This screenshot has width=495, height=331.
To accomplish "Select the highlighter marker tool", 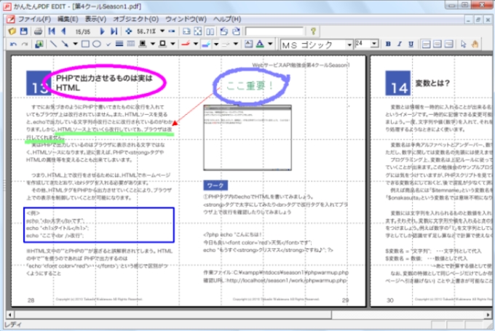I will (206, 44).
